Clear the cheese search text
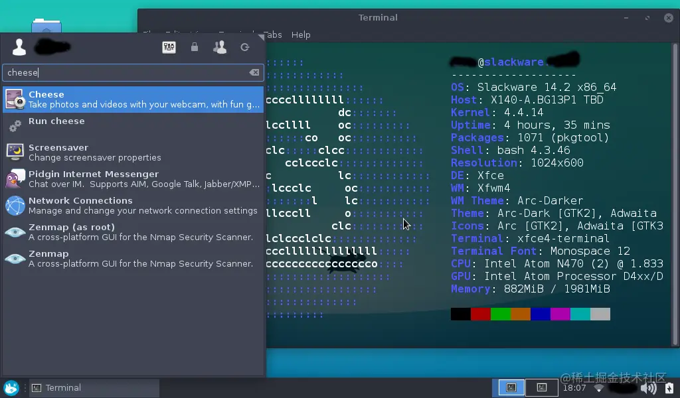The image size is (680, 398). coord(254,72)
